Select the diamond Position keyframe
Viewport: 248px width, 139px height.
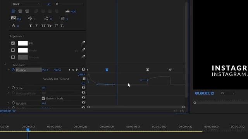(170, 70)
